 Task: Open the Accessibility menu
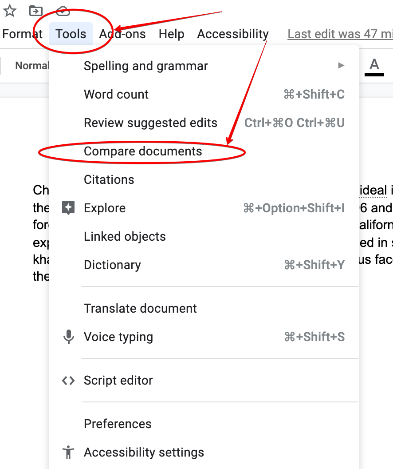(232, 34)
